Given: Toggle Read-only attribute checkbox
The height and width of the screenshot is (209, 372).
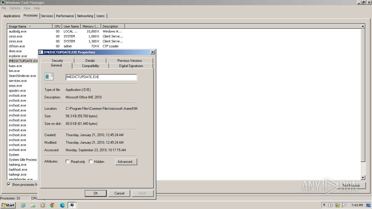Looking at the screenshot, I should (x=67, y=162).
